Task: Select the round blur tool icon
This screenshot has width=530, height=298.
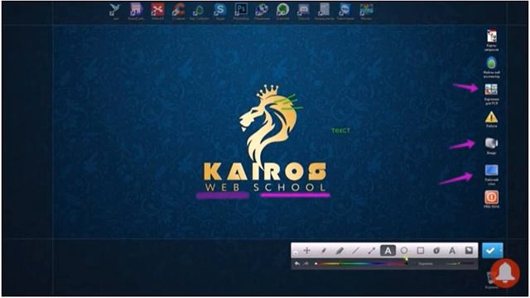Action: (x=436, y=251)
